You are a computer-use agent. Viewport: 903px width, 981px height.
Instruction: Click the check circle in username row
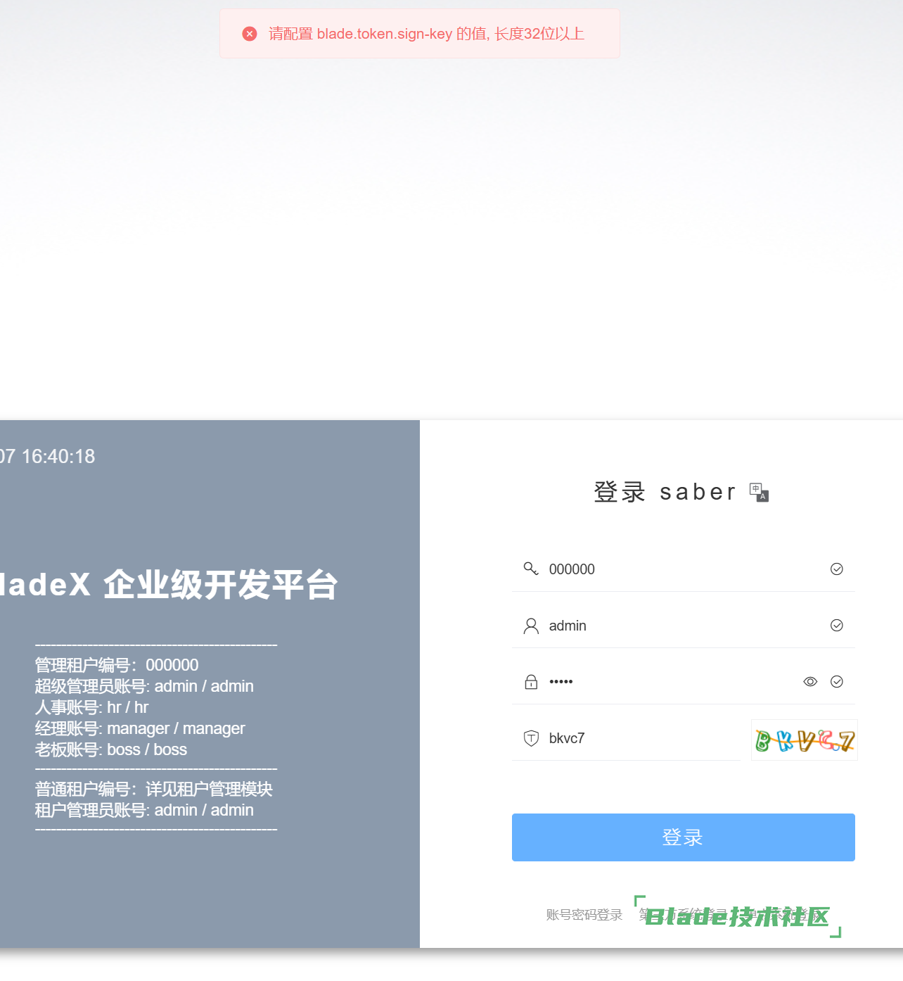tap(836, 626)
